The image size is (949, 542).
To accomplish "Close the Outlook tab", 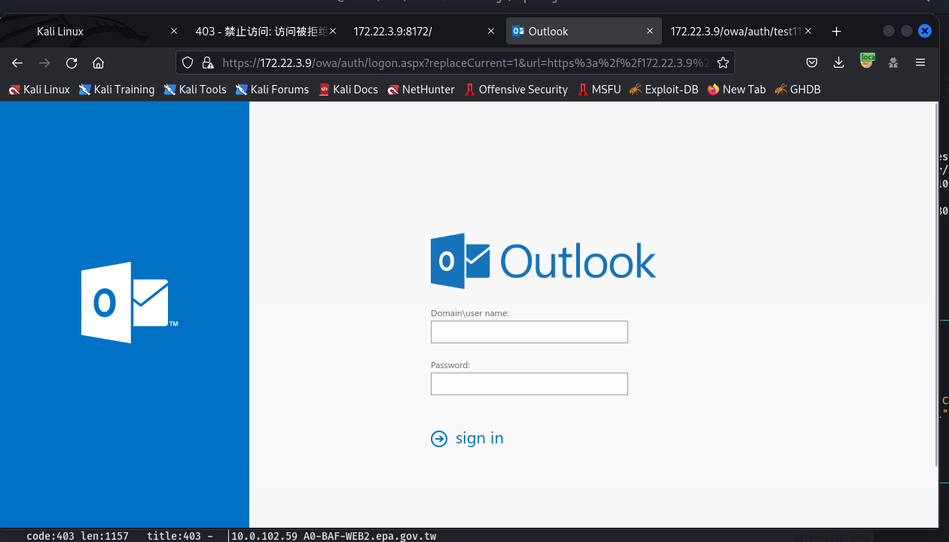I will 650,32.
